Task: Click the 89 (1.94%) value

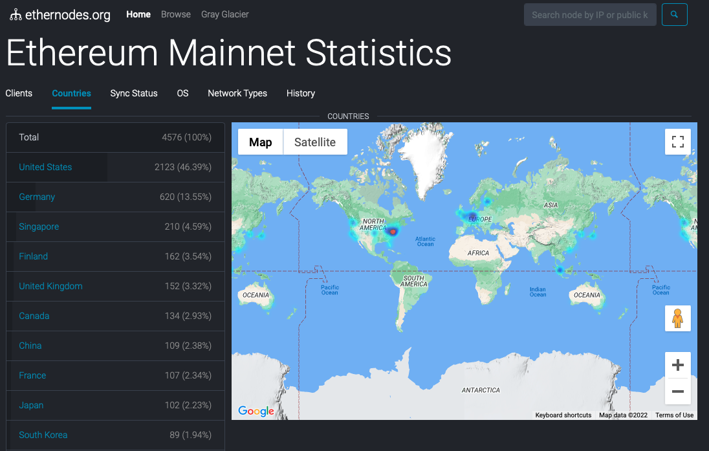Action: 190,435
